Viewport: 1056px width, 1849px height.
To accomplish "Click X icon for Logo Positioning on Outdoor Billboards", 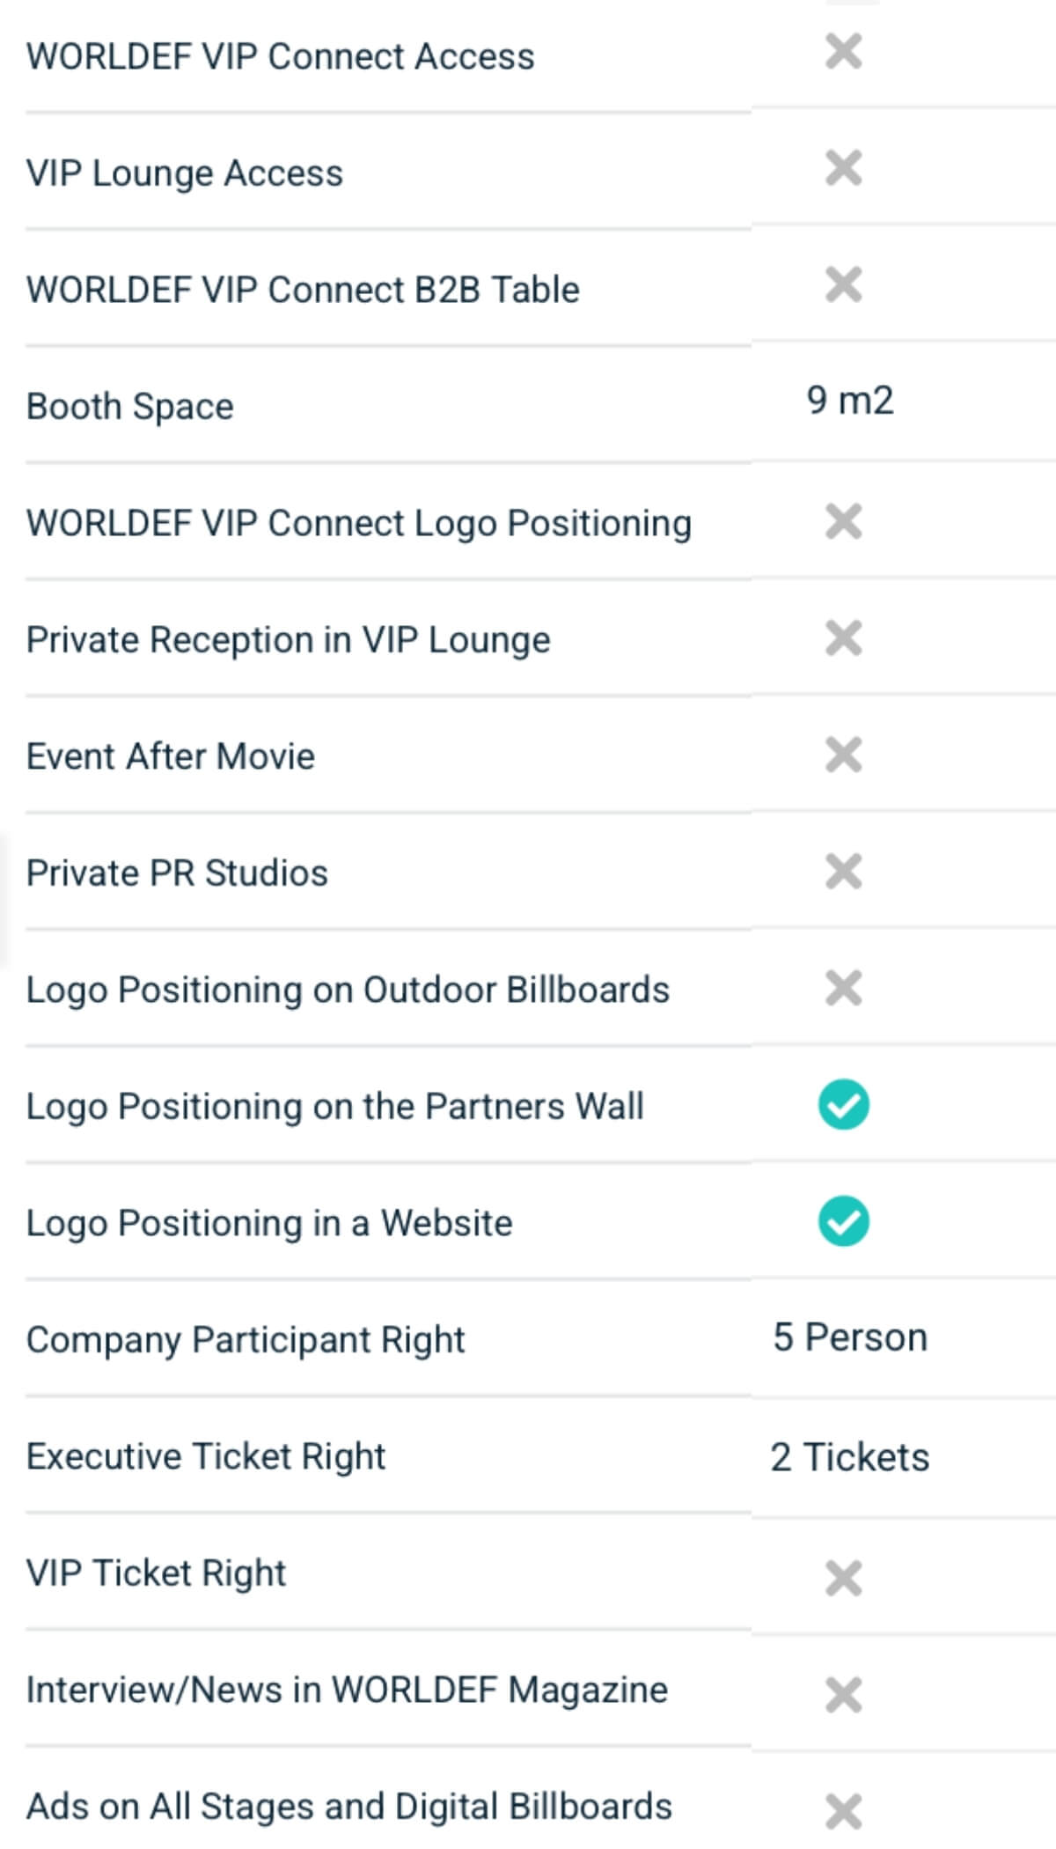I will pyautogui.click(x=843, y=988).
